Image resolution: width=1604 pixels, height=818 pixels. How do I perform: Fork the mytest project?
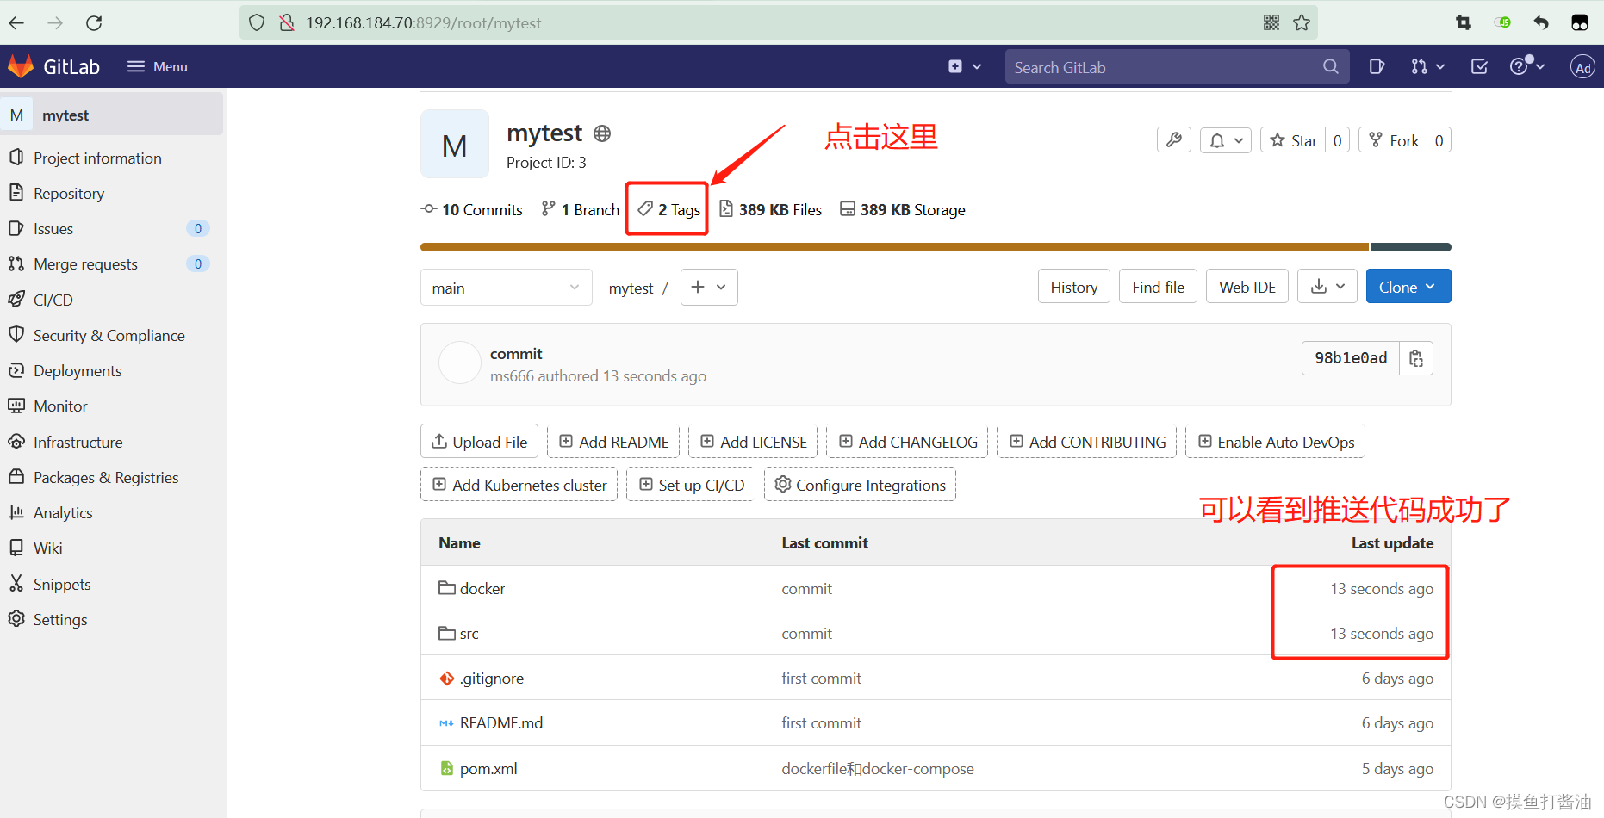(x=1394, y=139)
